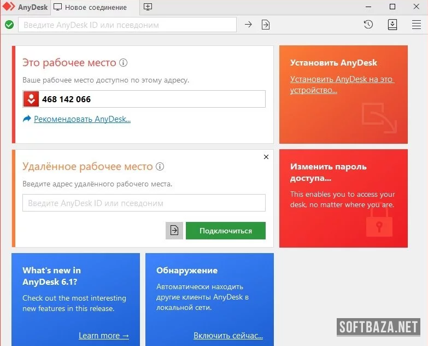Click the info icon beside "Удалённое рабочее место"
Screen dimensions: 428x346
(x=160, y=167)
